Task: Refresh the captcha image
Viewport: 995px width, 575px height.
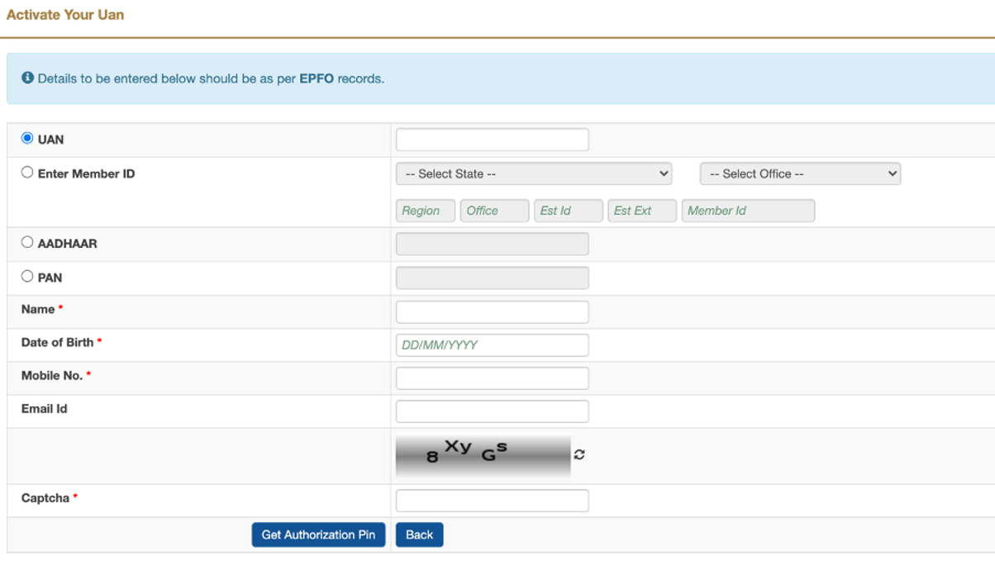Action: coord(578,454)
